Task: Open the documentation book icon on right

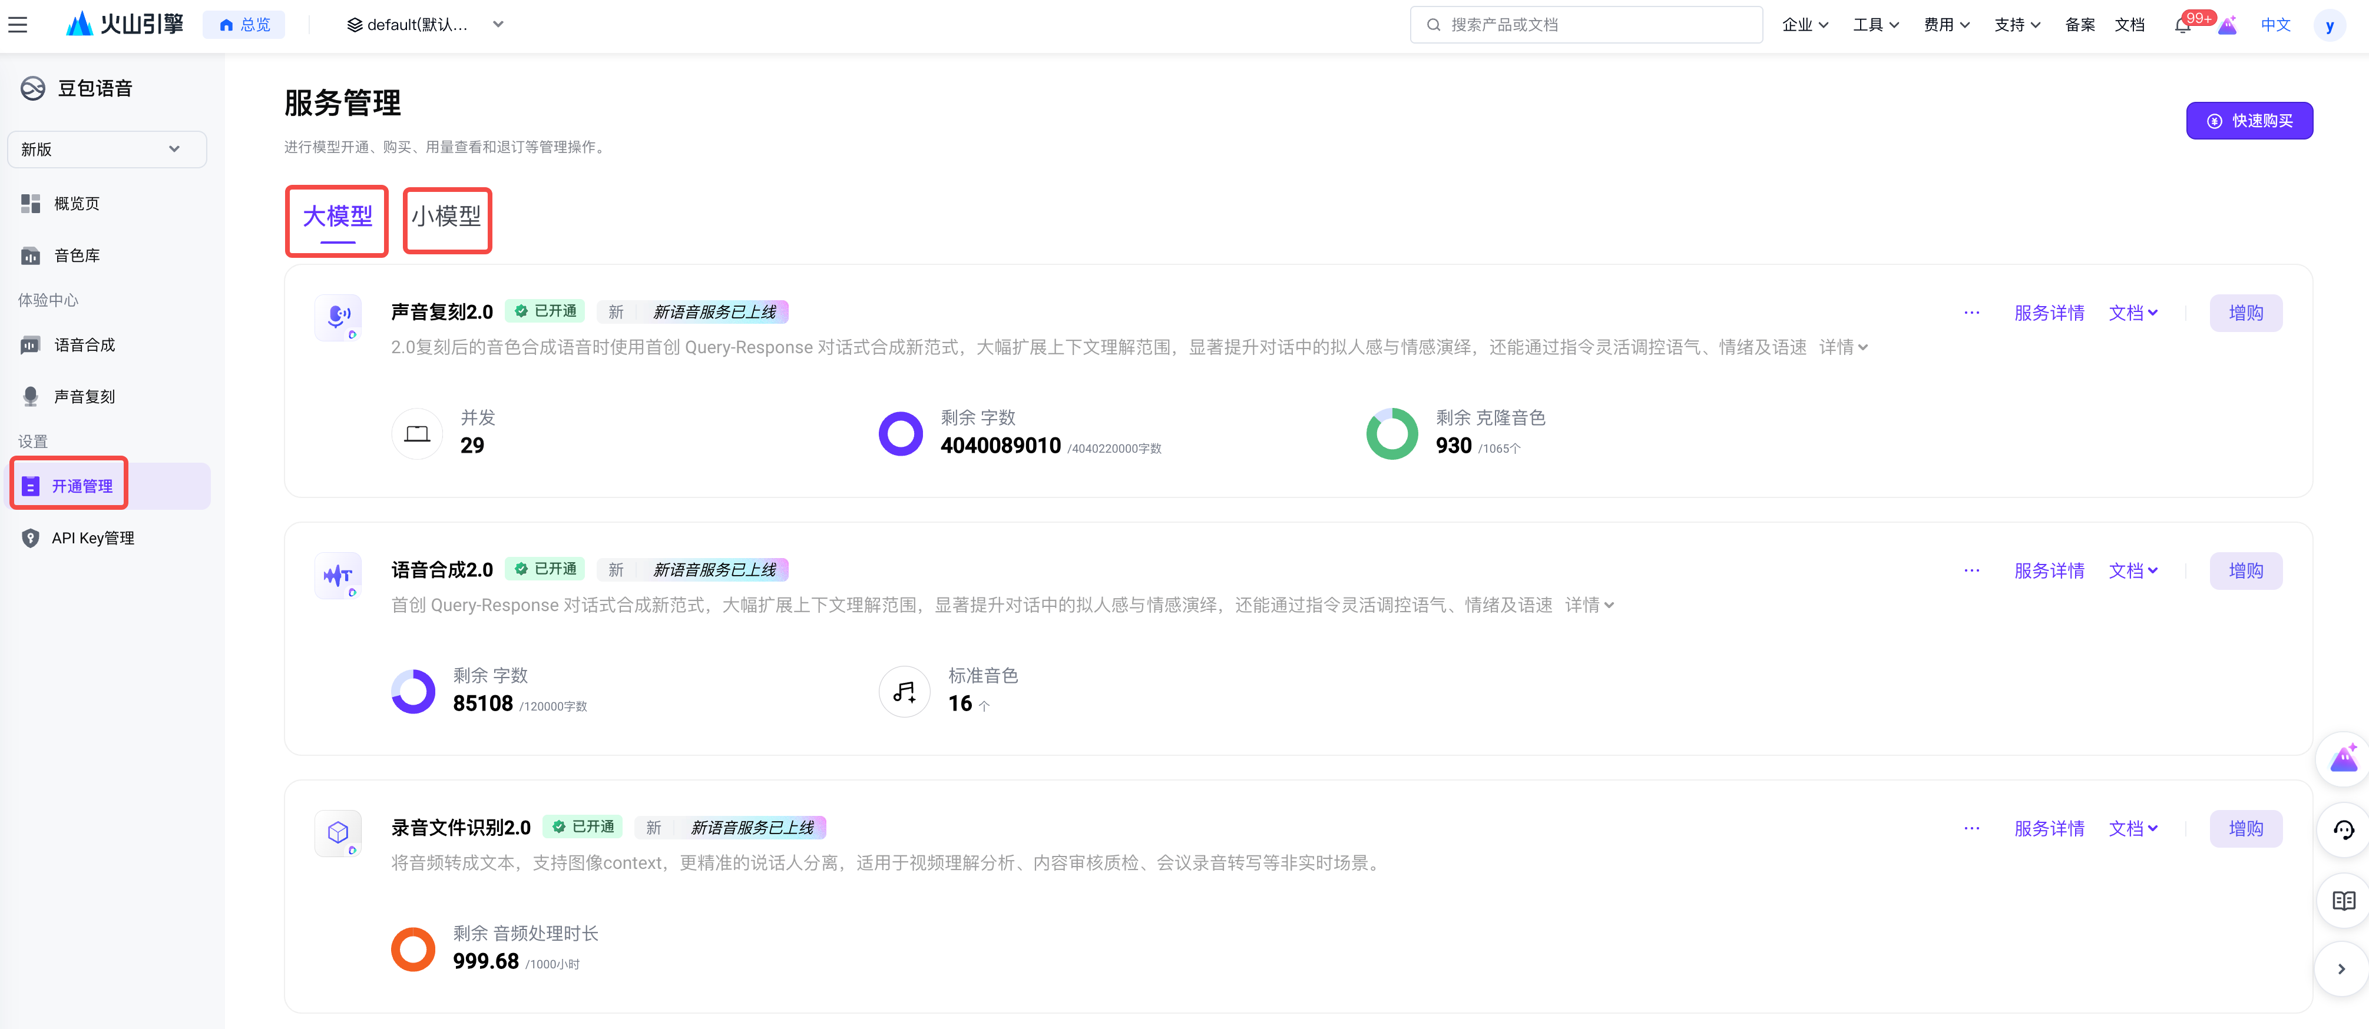Action: tap(2343, 901)
